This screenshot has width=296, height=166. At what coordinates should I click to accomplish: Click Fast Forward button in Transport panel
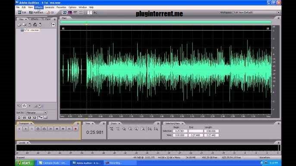point(63,129)
